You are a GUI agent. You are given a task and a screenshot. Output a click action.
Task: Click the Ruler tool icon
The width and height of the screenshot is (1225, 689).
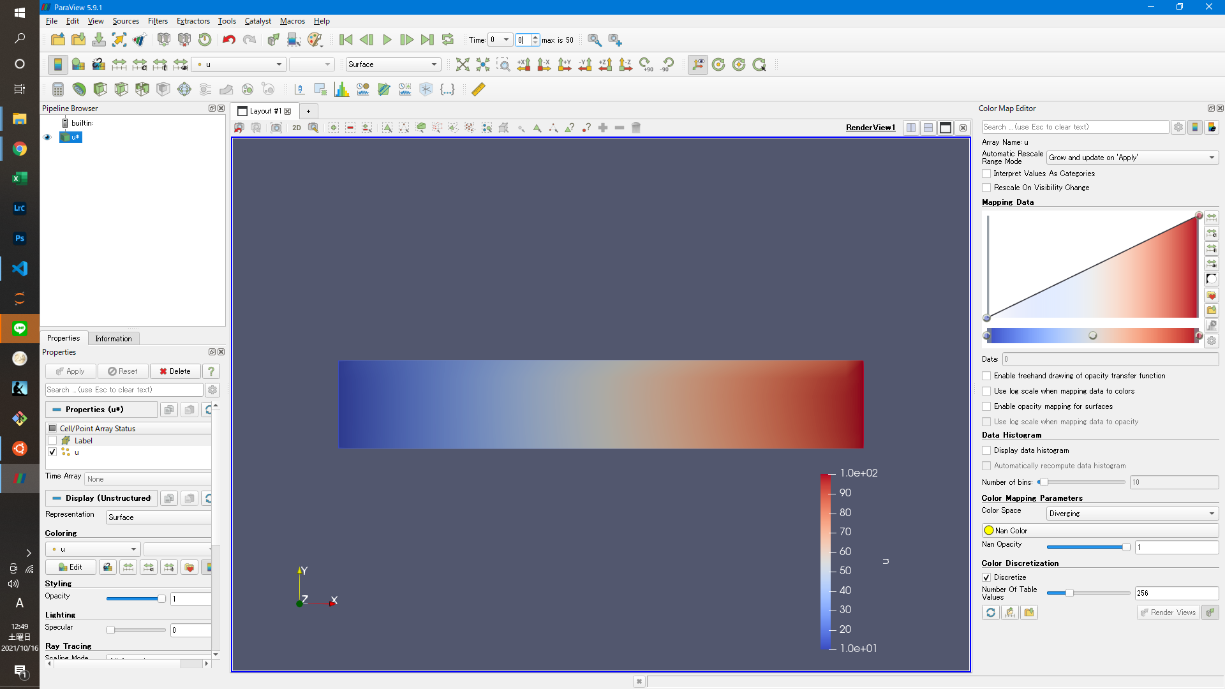coord(478,89)
